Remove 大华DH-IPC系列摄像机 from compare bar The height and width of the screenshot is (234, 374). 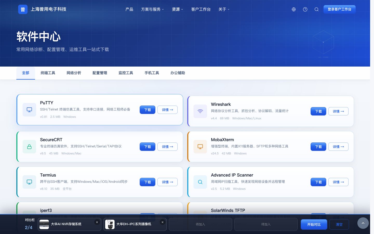click(x=162, y=222)
